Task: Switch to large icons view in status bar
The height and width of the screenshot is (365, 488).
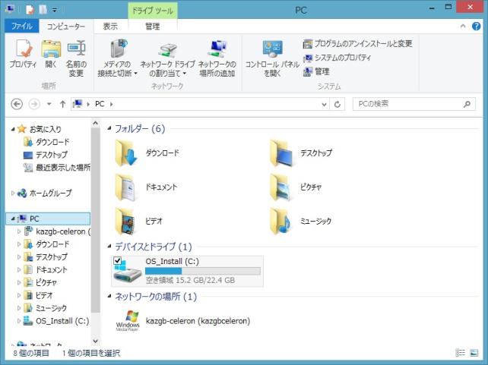Action: 474,353
